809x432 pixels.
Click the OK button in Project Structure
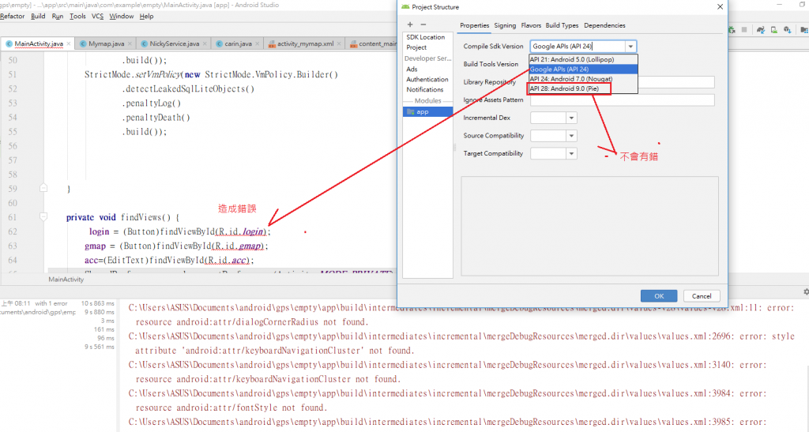[x=659, y=296]
